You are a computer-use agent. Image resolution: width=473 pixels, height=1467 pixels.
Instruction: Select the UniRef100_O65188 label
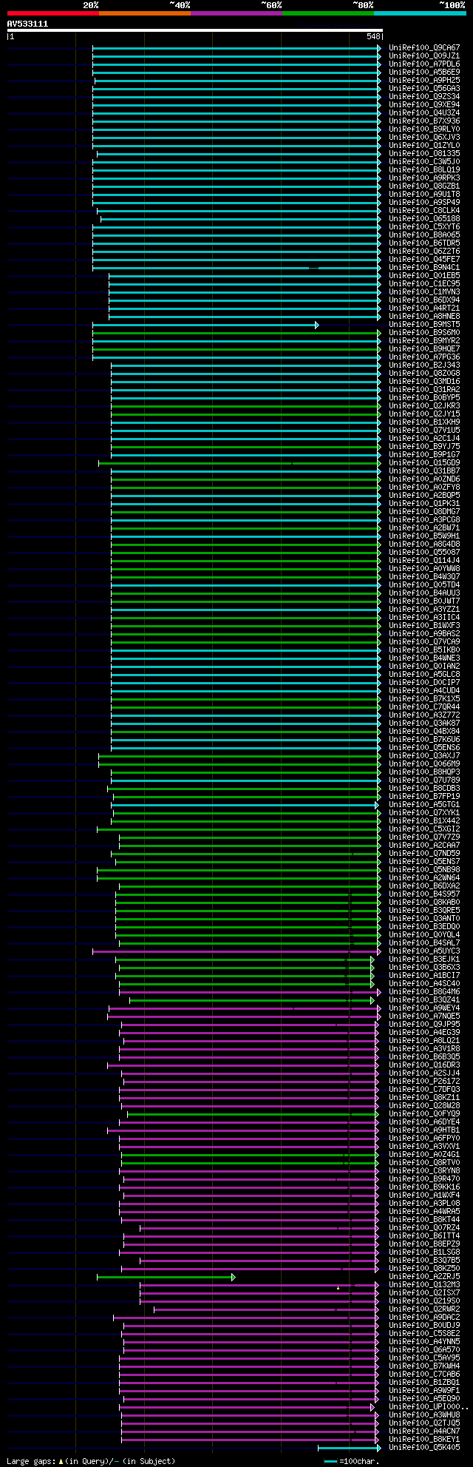coord(424,219)
